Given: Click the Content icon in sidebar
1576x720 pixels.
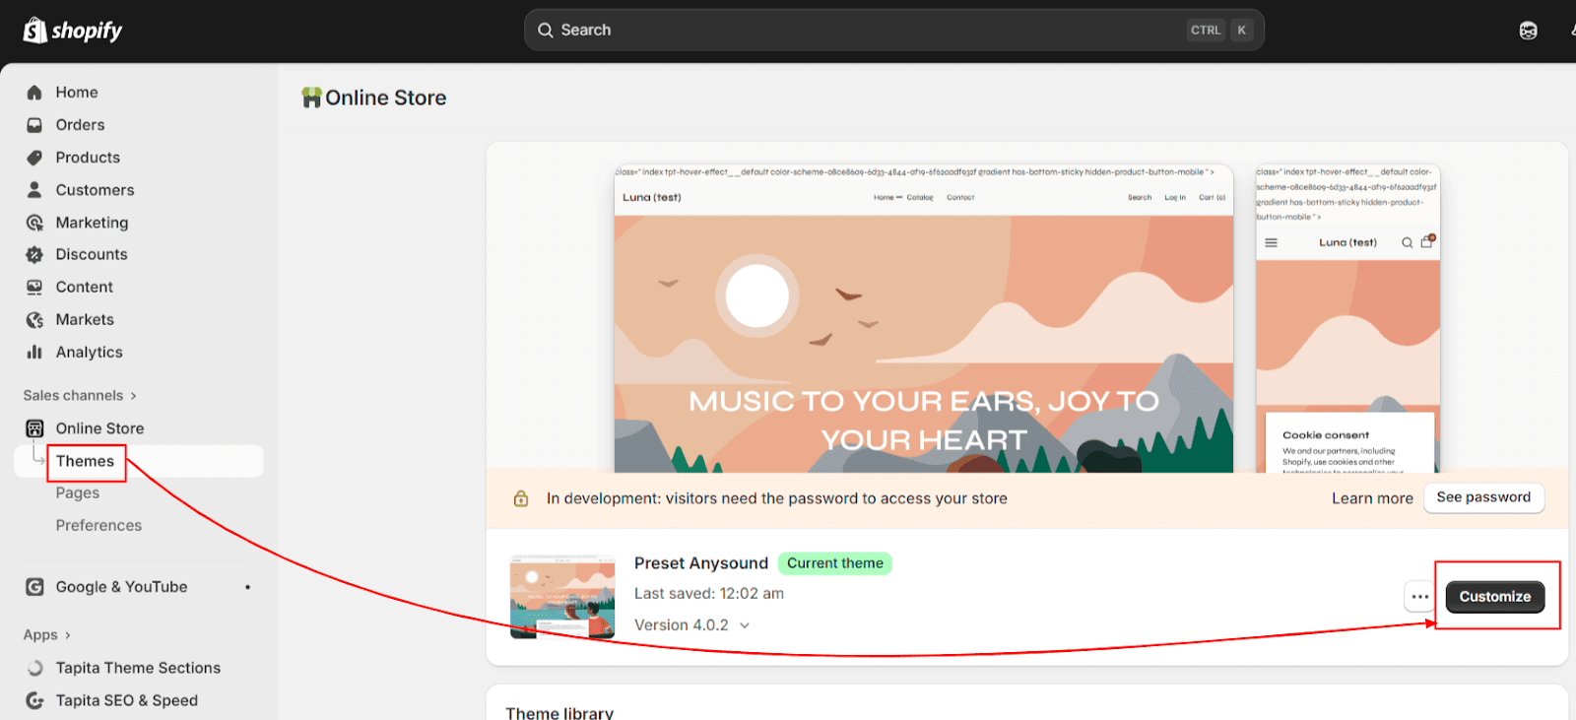Looking at the screenshot, I should point(34,287).
